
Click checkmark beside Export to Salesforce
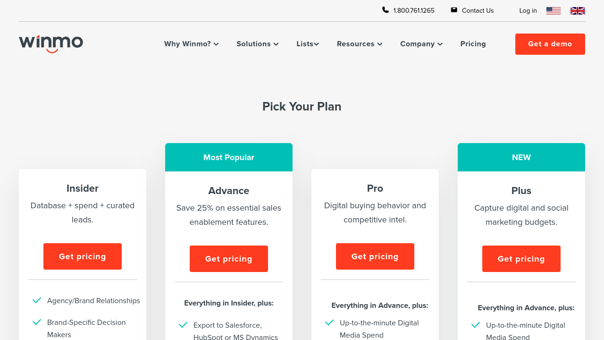point(183,325)
